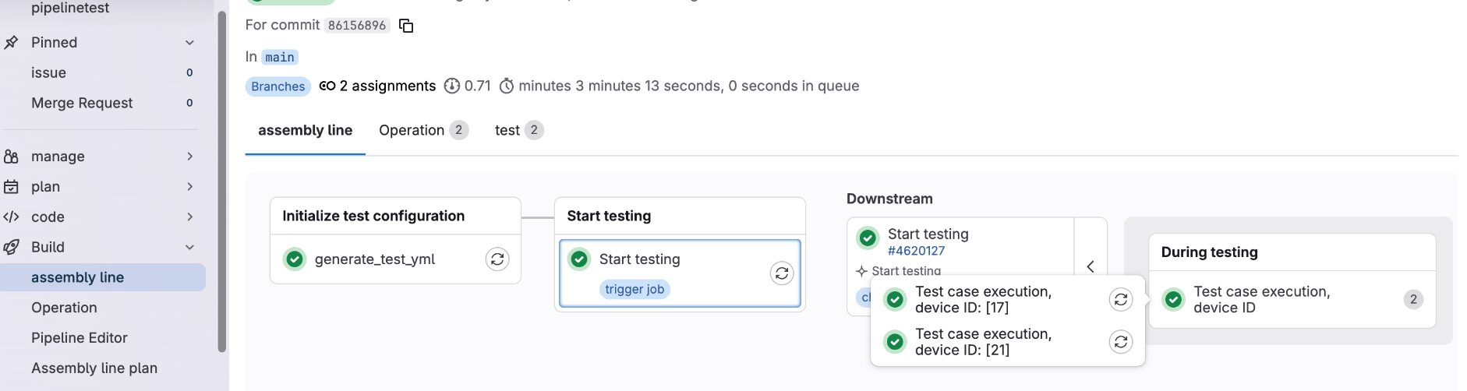1467x391 pixels.
Task: Expand the manage sidebar section
Action: tap(189, 157)
